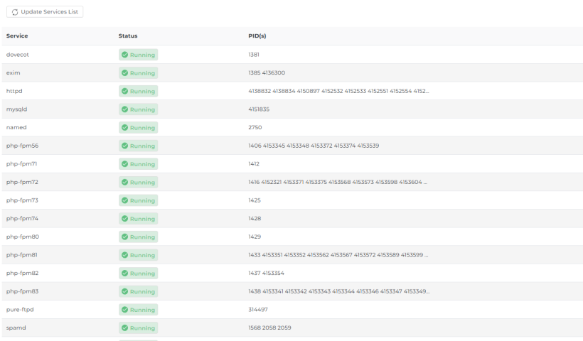Image resolution: width=583 pixels, height=341 pixels.
Task: Click the refresh icon in Update Services List
Action: pyautogui.click(x=15, y=12)
